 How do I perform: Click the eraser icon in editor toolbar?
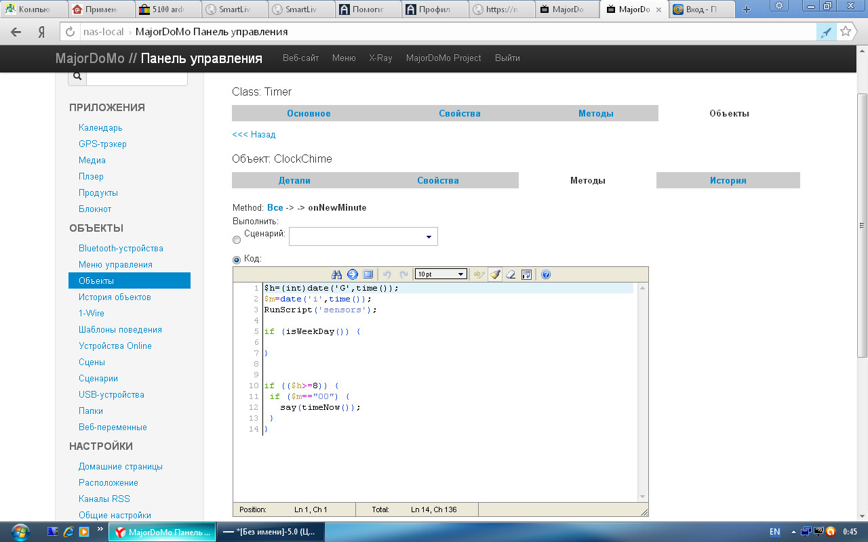511,274
